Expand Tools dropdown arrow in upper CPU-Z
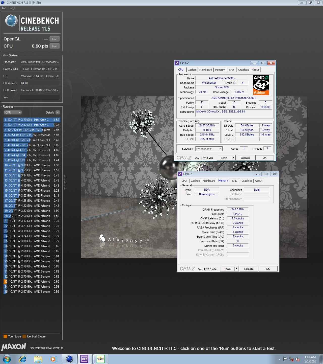The image size is (323, 364). coord(233,158)
